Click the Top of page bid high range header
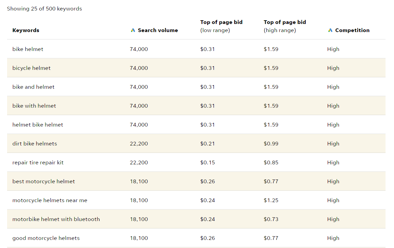 [x=285, y=26]
